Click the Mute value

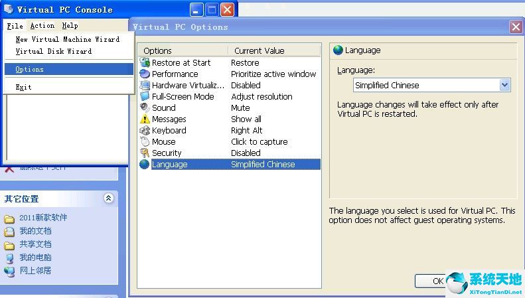[240, 108]
